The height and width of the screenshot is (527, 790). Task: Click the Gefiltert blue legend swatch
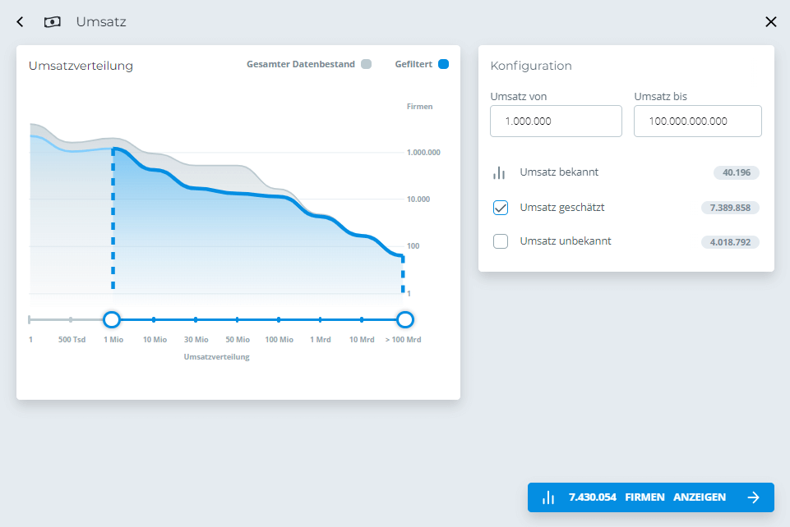click(444, 64)
